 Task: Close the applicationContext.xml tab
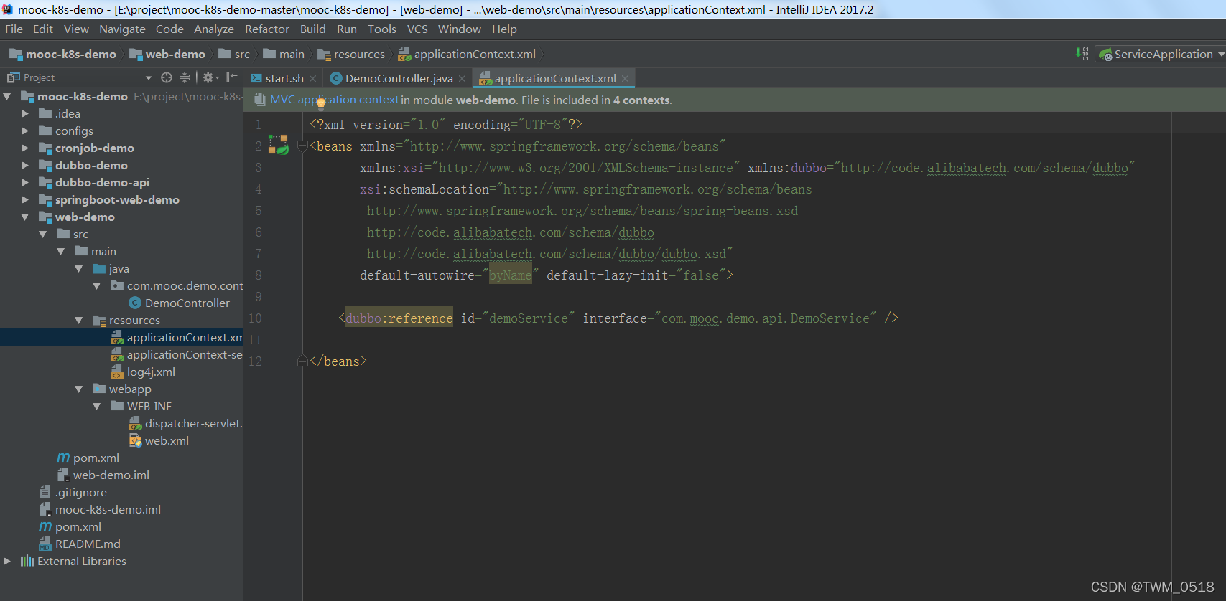click(626, 79)
